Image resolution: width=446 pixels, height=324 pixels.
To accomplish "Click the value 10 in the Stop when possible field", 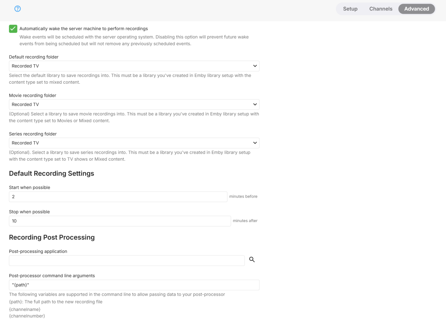I will [14, 221].
